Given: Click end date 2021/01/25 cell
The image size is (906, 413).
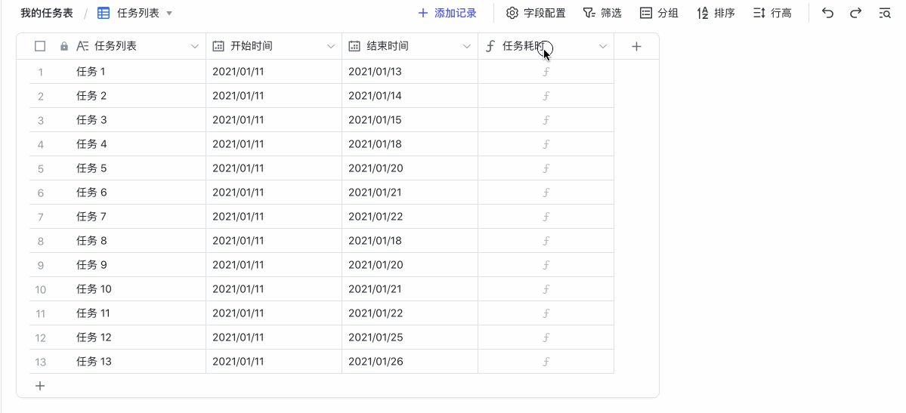Looking at the screenshot, I should [410, 337].
